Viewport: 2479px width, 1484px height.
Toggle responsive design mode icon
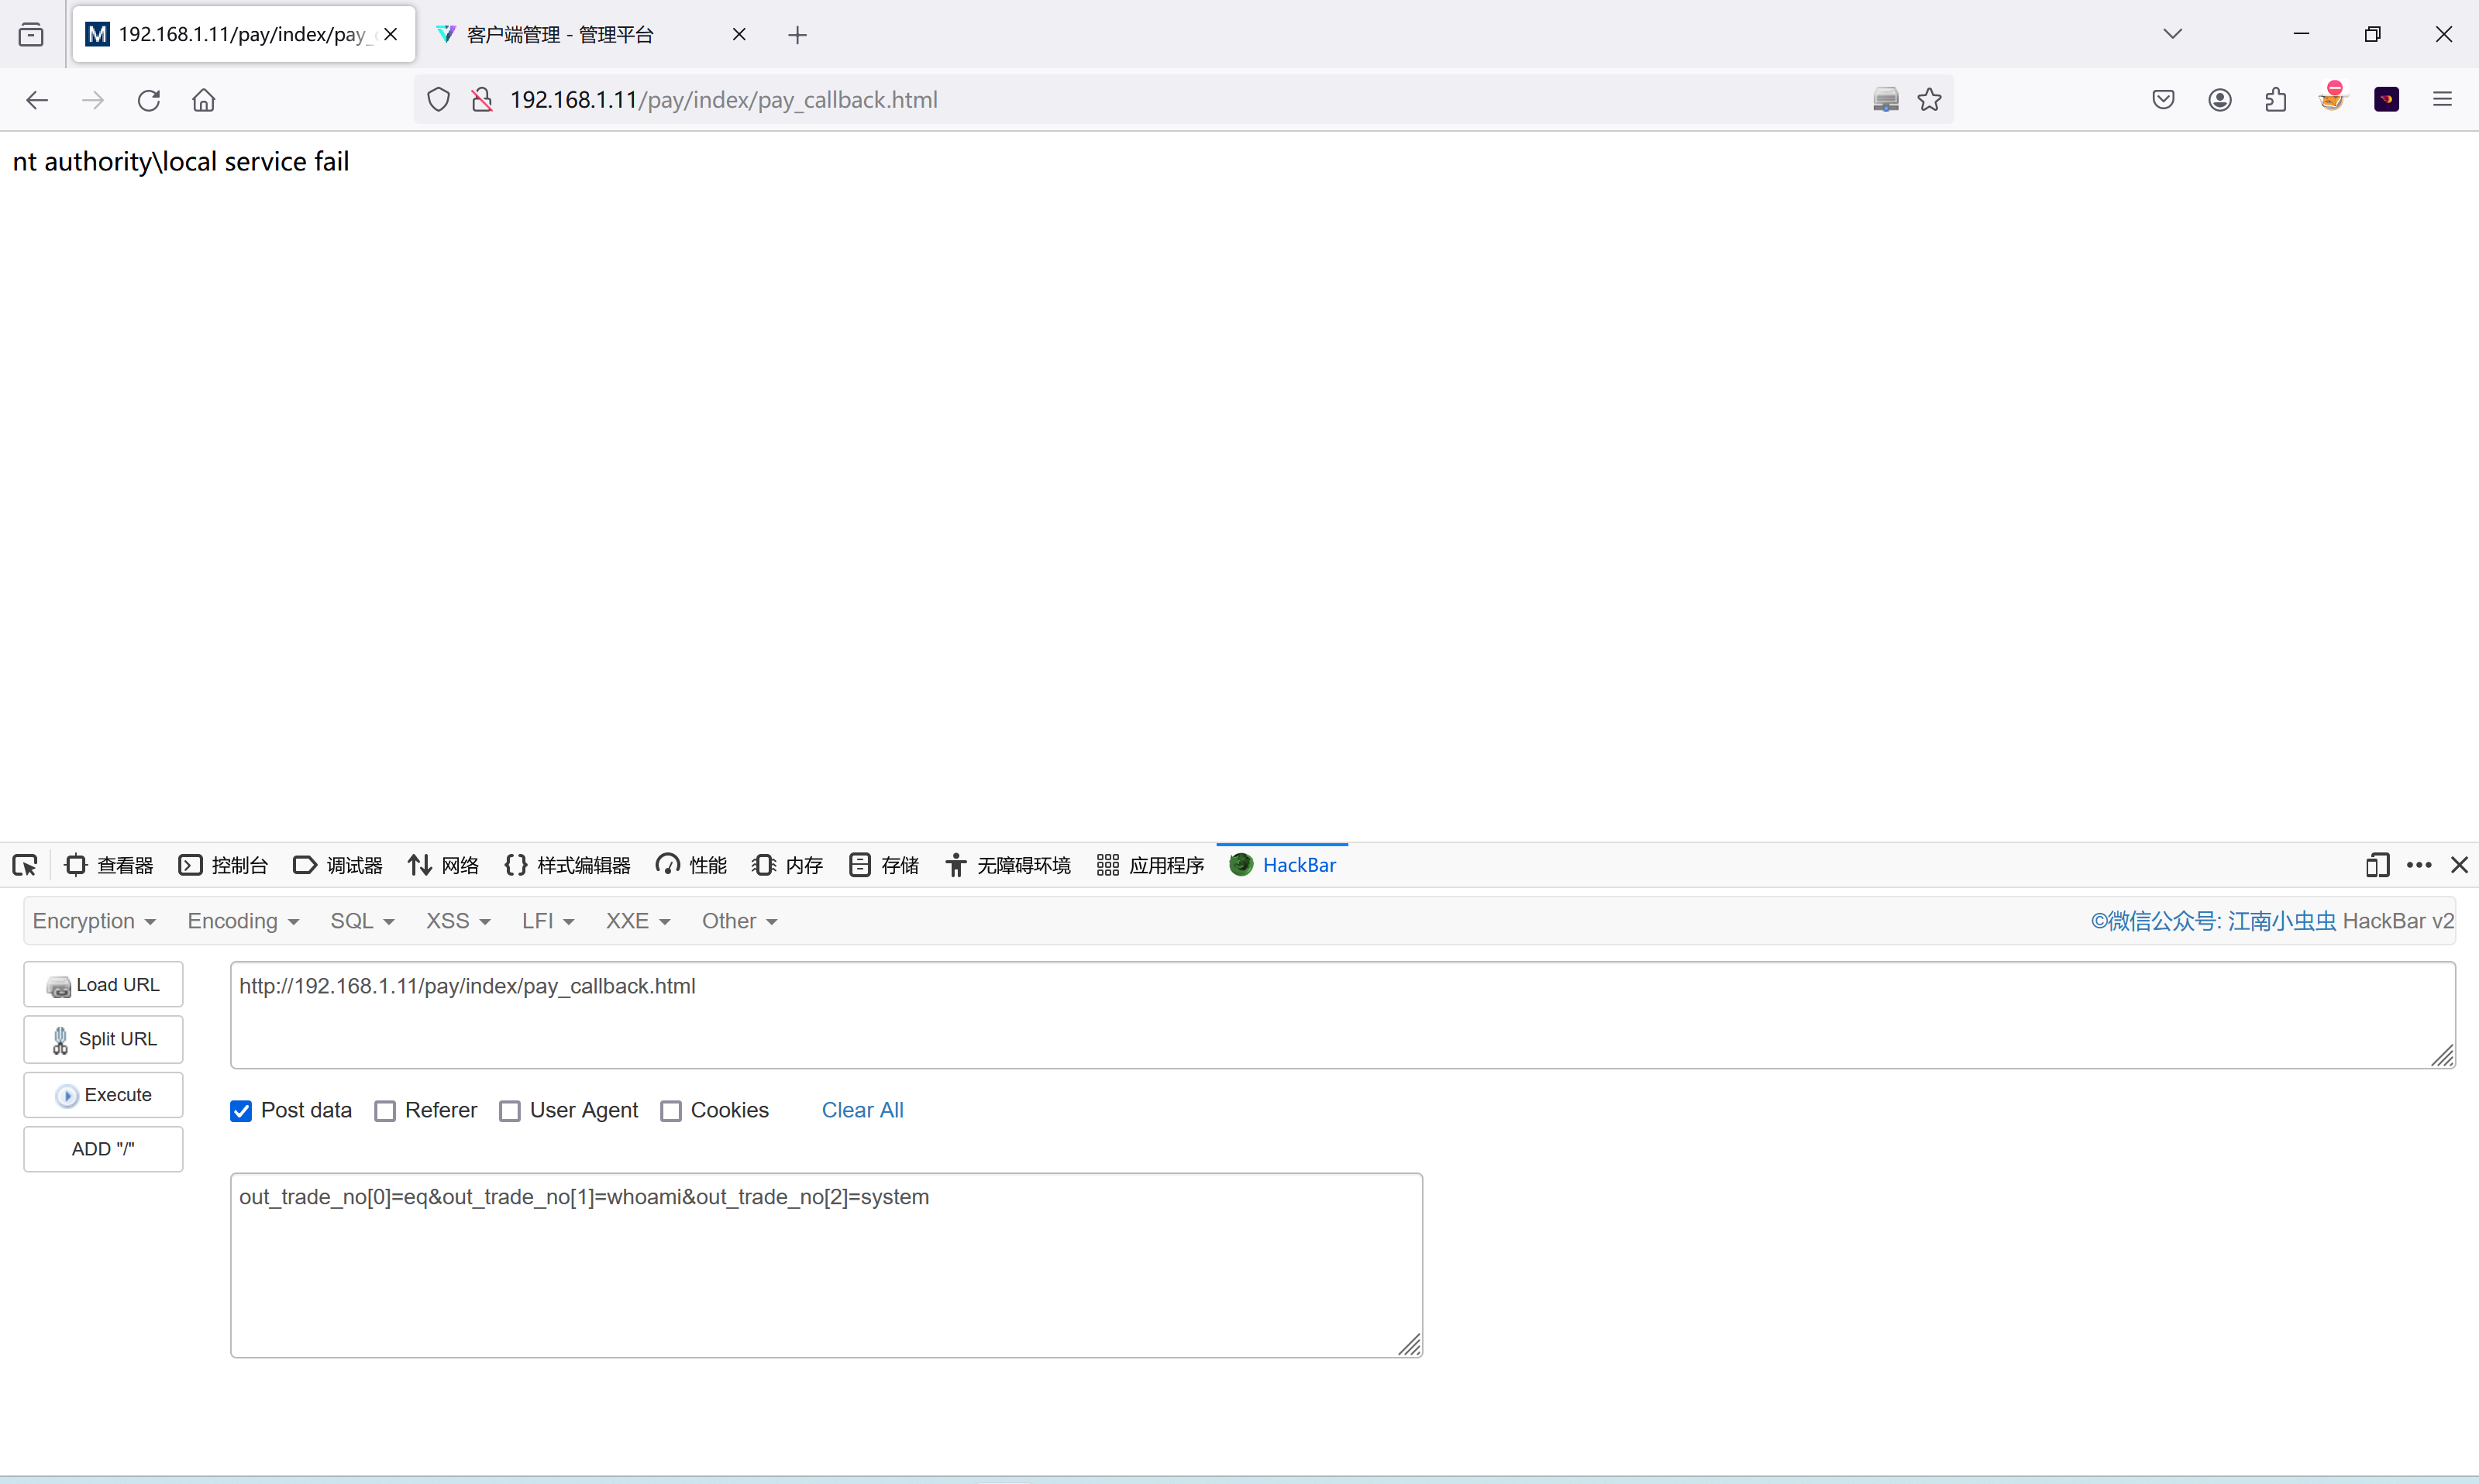[2377, 865]
